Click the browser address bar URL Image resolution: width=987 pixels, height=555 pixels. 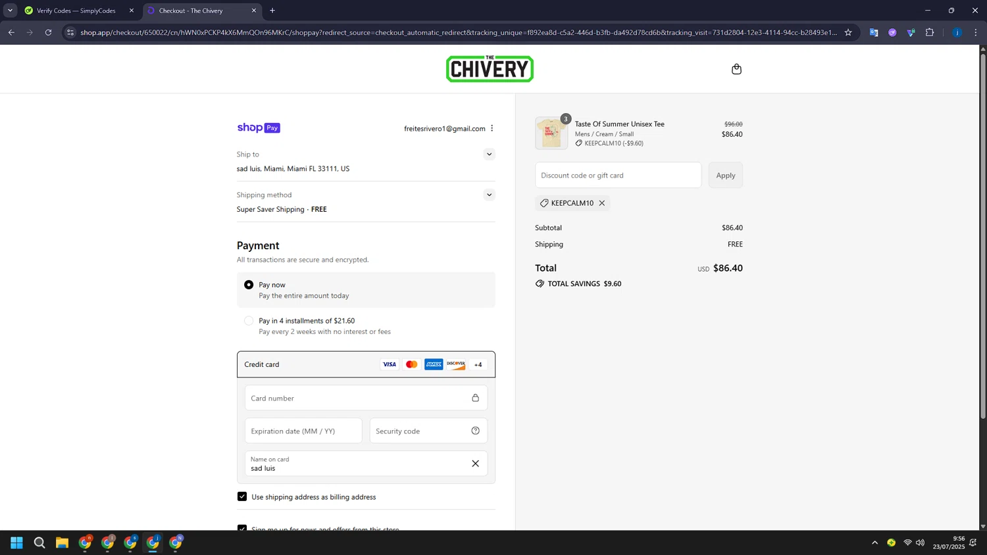(x=459, y=32)
